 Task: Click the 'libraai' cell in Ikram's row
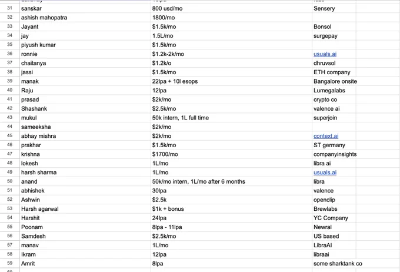(334, 255)
